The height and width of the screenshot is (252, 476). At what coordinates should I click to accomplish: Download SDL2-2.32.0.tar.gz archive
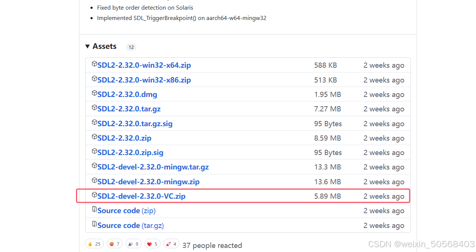[129, 109]
